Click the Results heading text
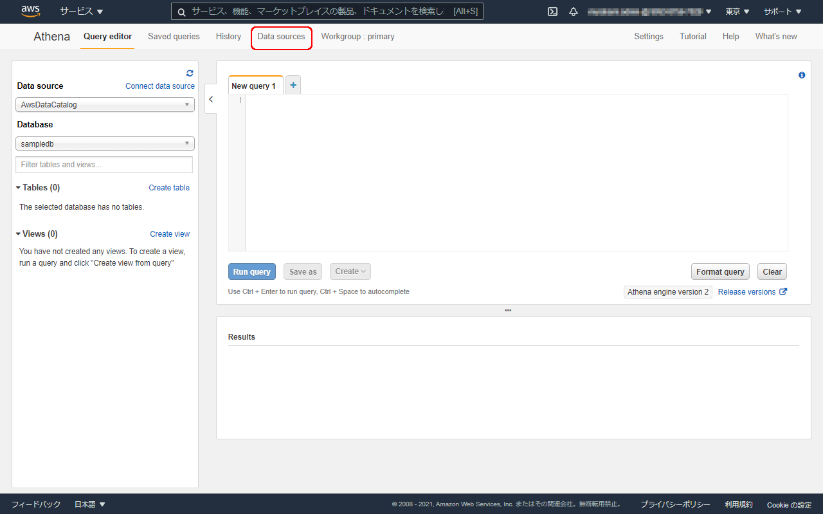 tap(242, 337)
